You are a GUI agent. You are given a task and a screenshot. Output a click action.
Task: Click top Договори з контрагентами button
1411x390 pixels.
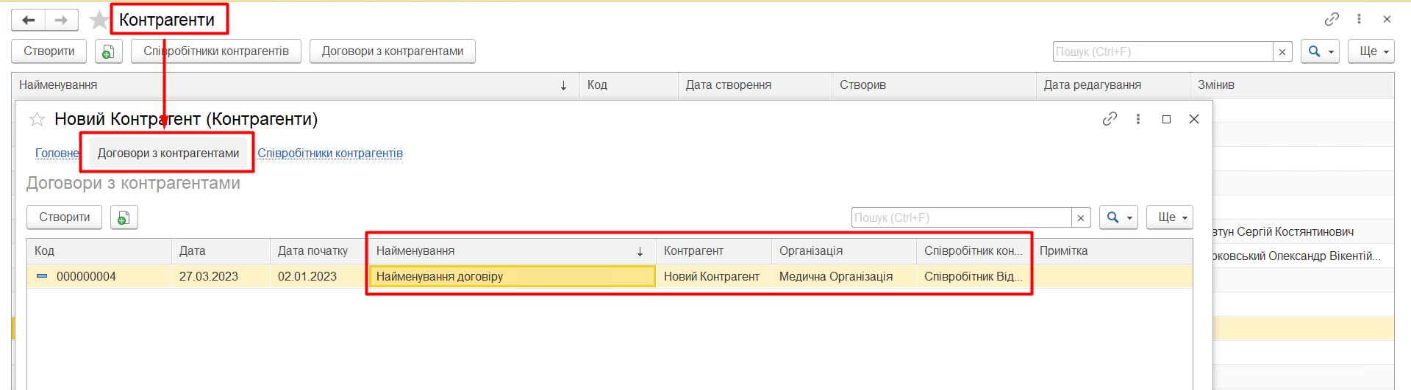coord(392,51)
